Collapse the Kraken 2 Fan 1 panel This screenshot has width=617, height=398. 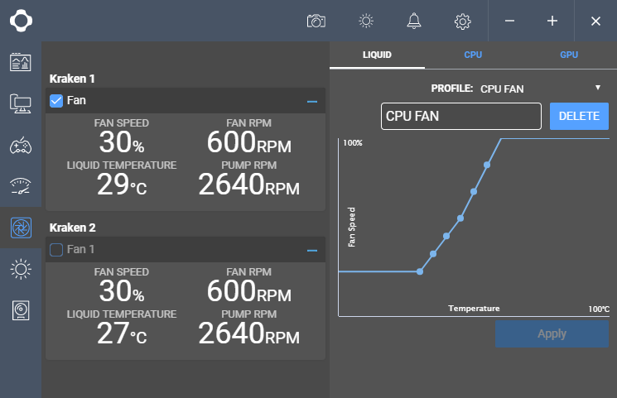coord(312,251)
